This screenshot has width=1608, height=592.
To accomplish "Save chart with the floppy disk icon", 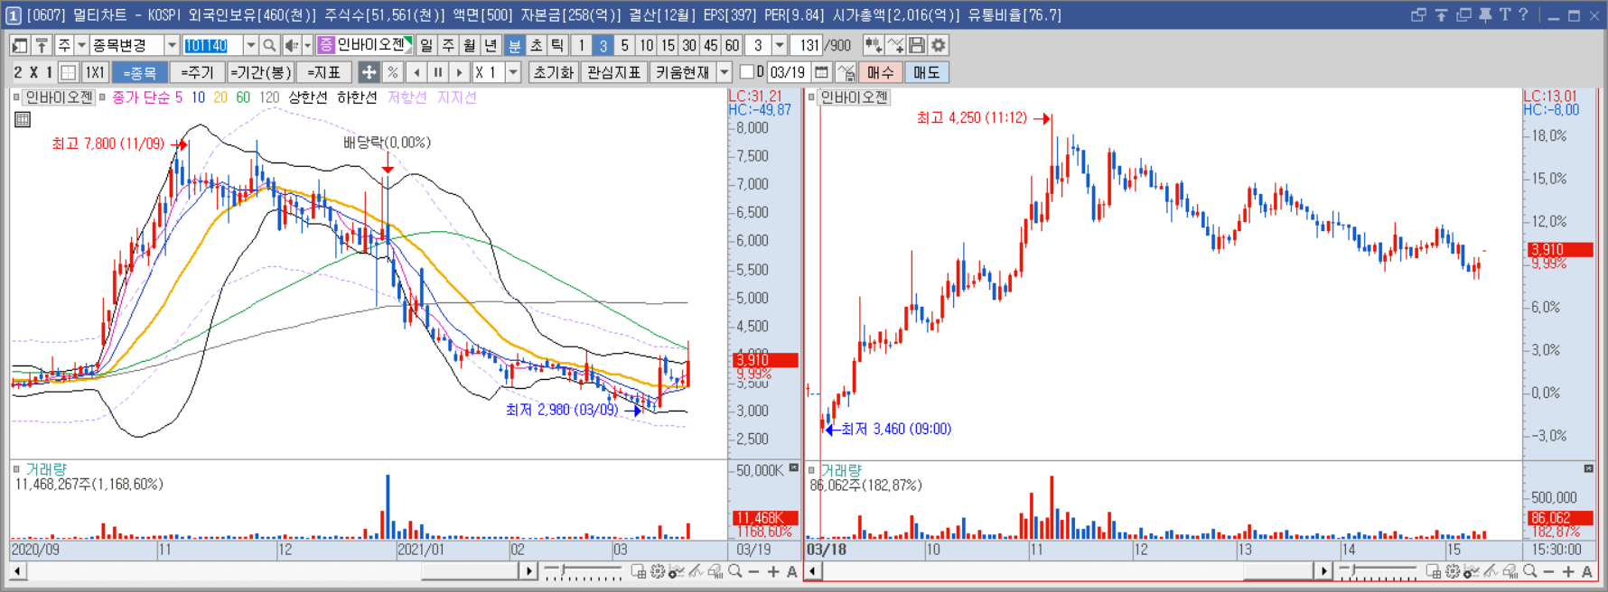I will tap(917, 45).
